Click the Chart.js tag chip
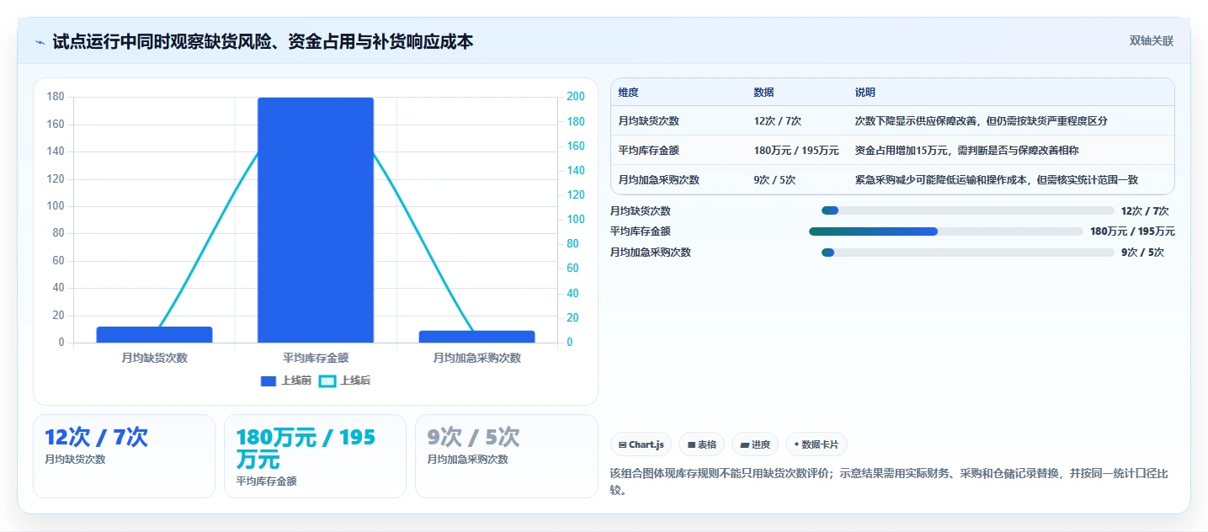 641,444
